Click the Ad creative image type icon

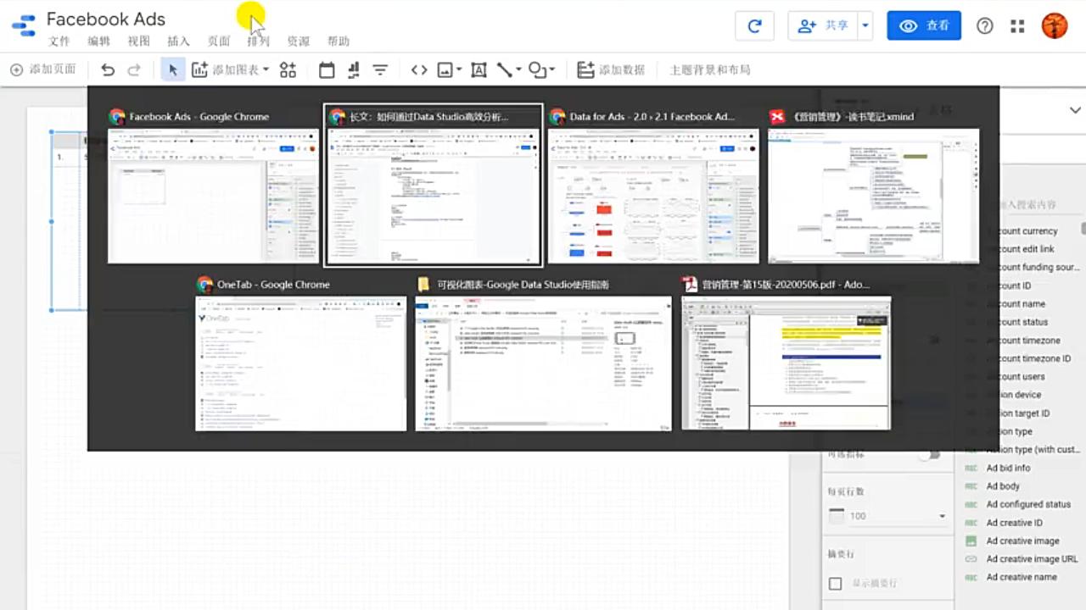tap(971, 541)
